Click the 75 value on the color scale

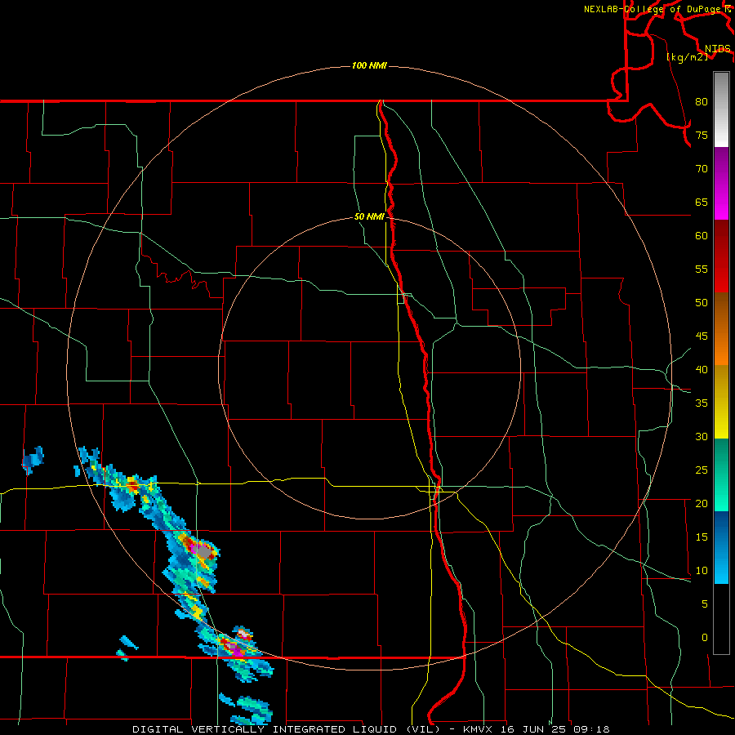coord(702,135)
